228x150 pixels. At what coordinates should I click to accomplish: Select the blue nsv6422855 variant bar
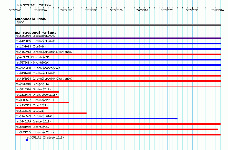point(118,44)
